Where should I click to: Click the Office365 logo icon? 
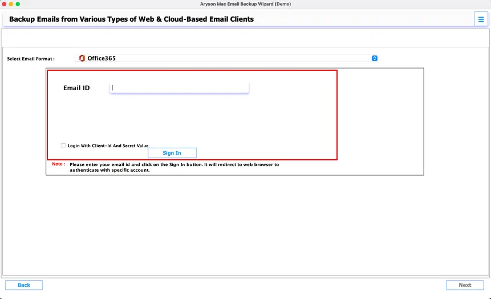82,58
